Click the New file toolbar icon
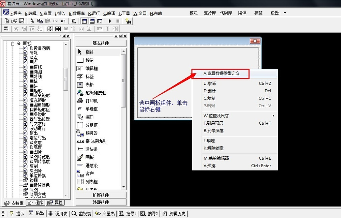 click(x=6, y=21)
